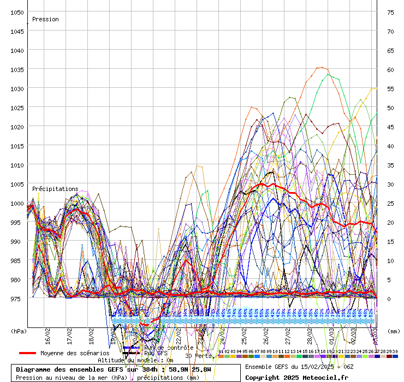Click the 27/02 date axis label

pos(288,336)
